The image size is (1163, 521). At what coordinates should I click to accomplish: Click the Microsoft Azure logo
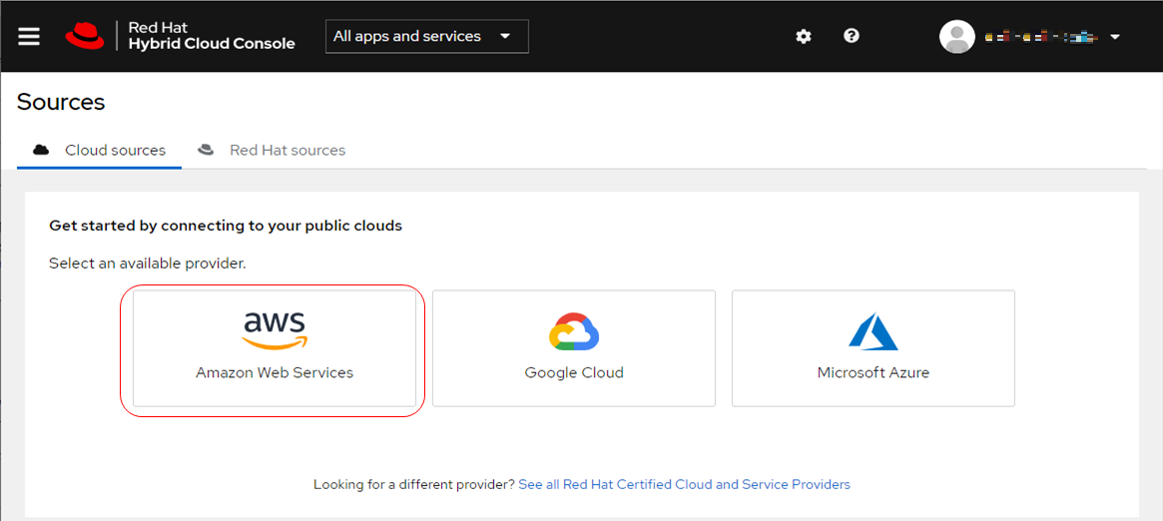coord(873,331)
